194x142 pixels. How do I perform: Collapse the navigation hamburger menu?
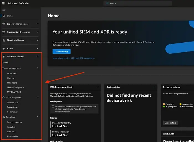click(x=4, y=10)
